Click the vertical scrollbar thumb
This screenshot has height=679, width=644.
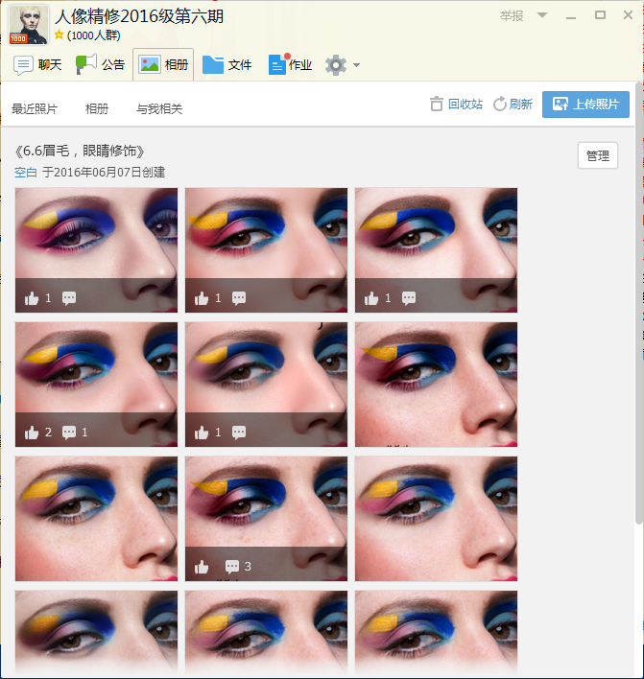(639, 303)
